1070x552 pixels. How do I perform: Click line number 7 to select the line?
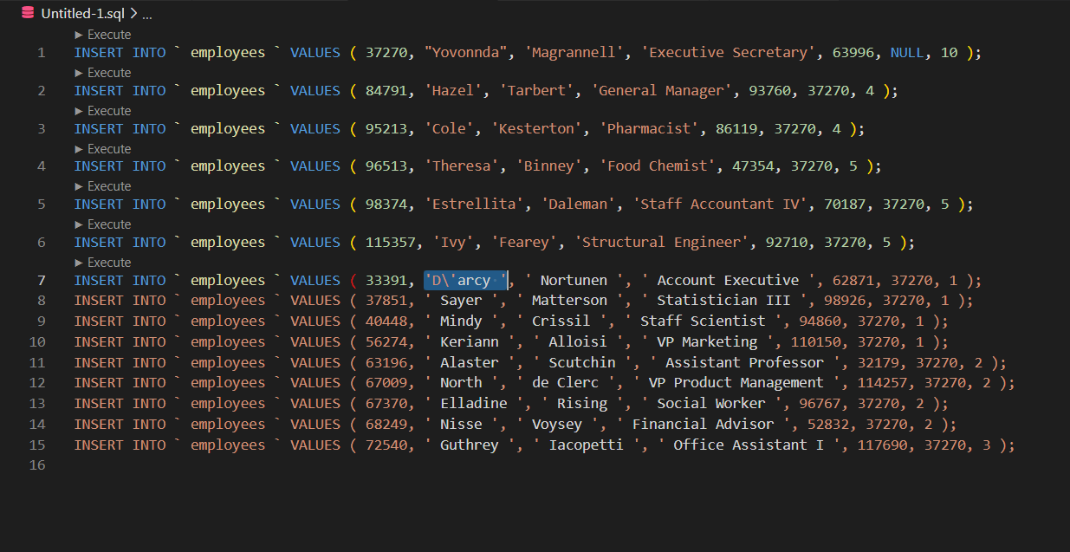pos(40,279)
